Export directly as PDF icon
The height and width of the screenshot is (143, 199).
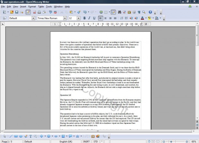34,12
